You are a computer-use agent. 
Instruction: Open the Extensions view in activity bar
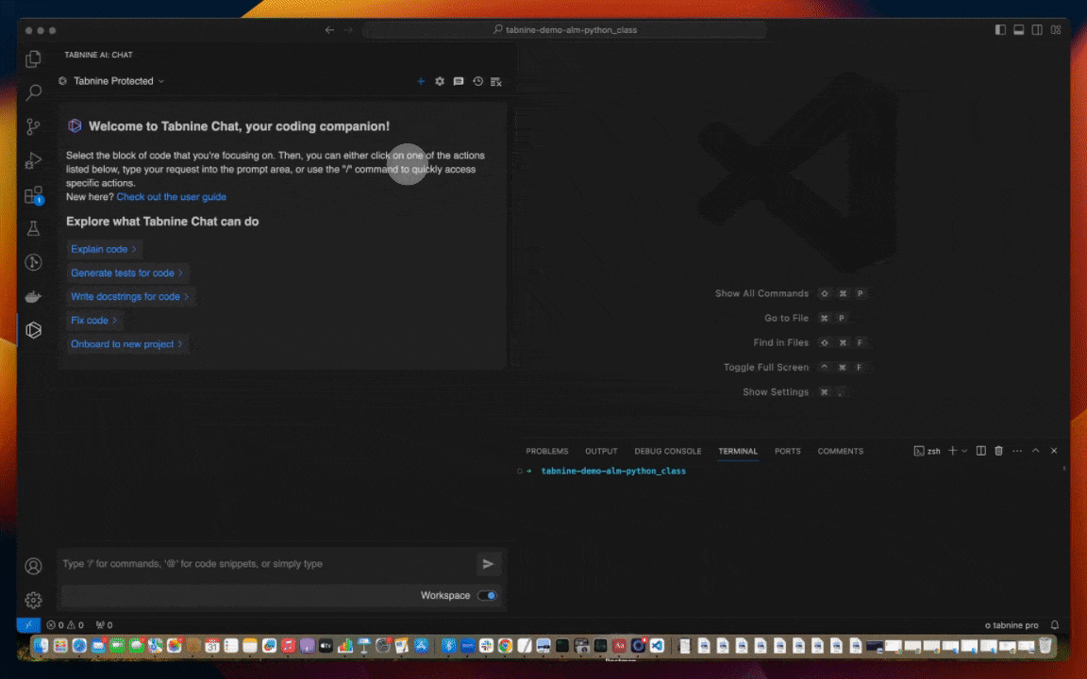click(x=34, y=195)
